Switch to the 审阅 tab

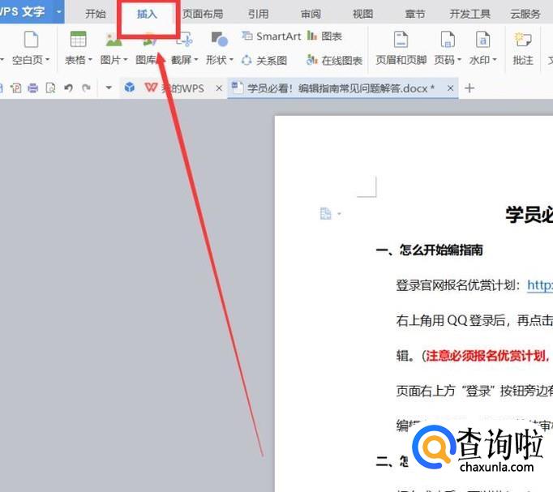pos(311,14)
